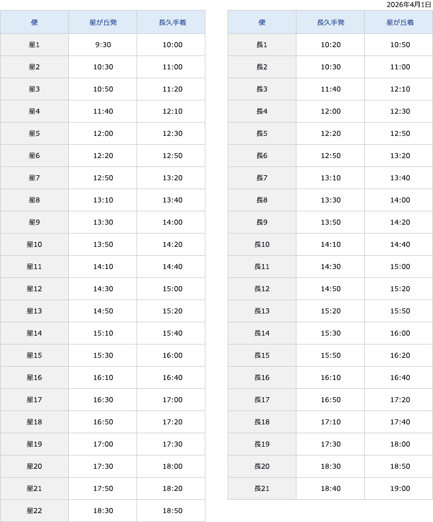Viewport: 433px width, 522px height.
Task: Click the 長7 row label
Action: tap(262, 178)
